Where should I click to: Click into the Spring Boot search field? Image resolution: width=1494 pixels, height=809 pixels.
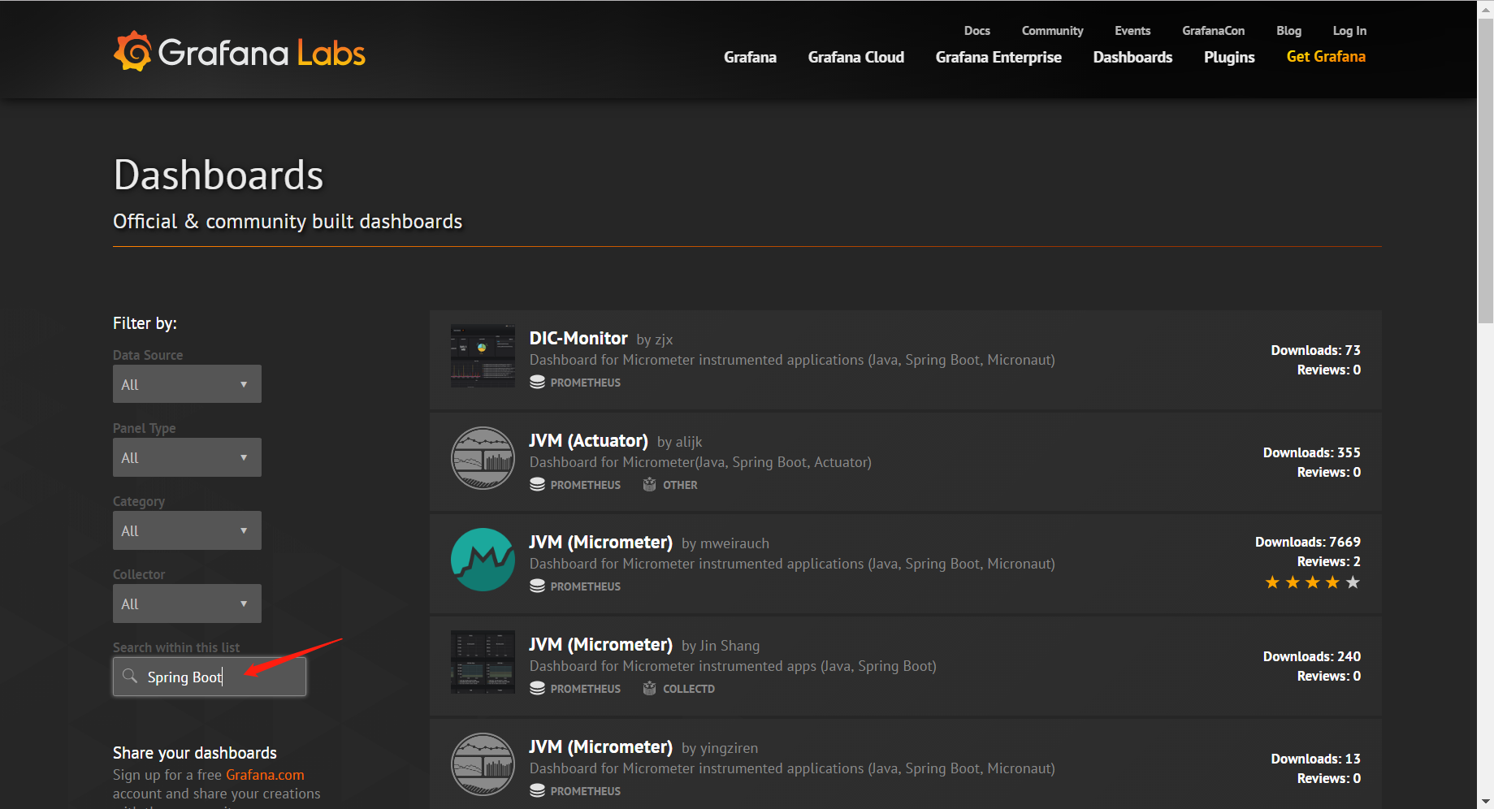pyautogui.click(x=210, y=677)
